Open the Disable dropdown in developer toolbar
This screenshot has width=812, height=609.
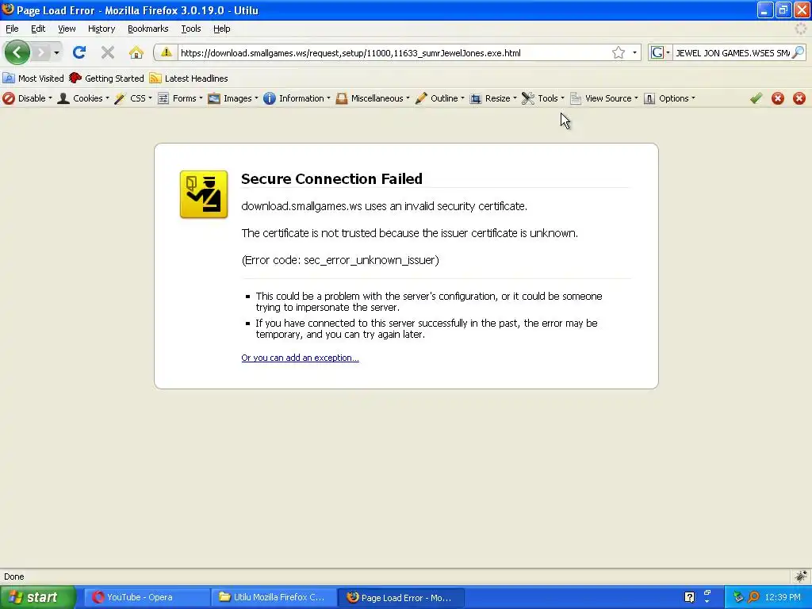click(x=28, y=98)
